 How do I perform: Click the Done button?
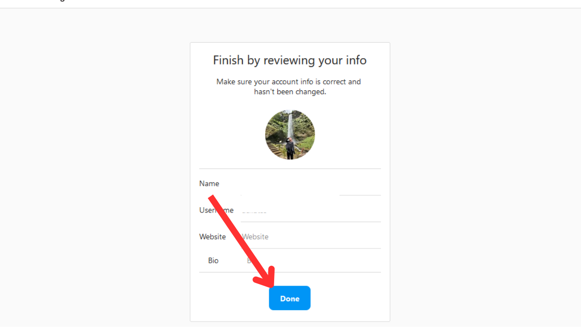coord(290,298)
